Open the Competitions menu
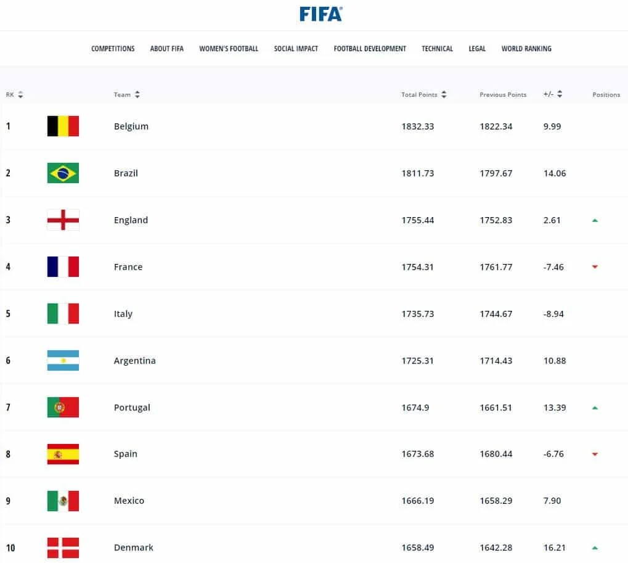The height and width of the screenshot is (563, 628). (x=113, y=49)
